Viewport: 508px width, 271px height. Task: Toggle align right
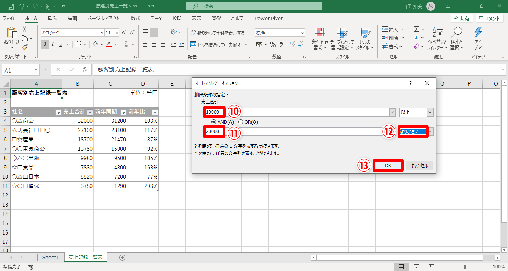(x=162, y=44)
